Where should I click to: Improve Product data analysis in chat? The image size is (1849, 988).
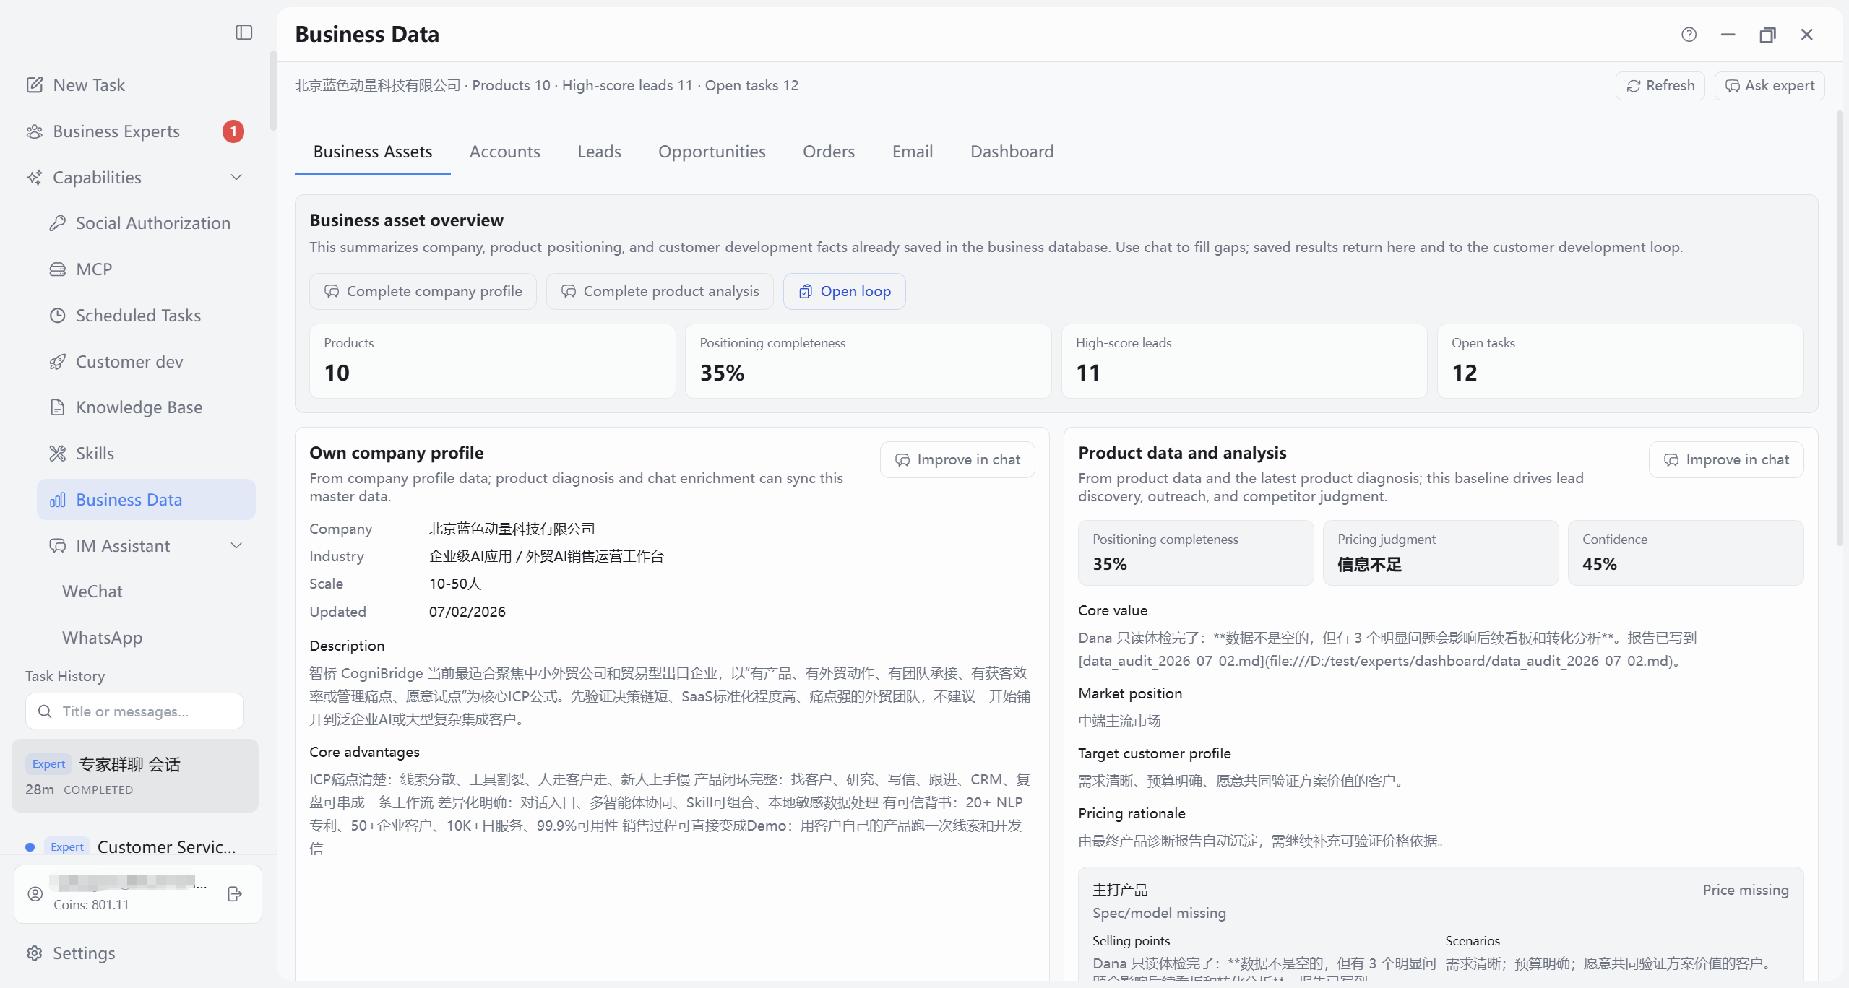pos(1726,460)
